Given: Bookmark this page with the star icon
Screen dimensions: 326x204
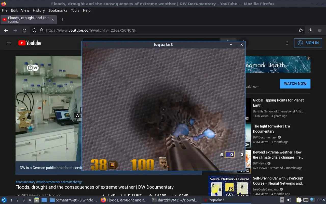Looking at the screenshot, I should 301,30.
